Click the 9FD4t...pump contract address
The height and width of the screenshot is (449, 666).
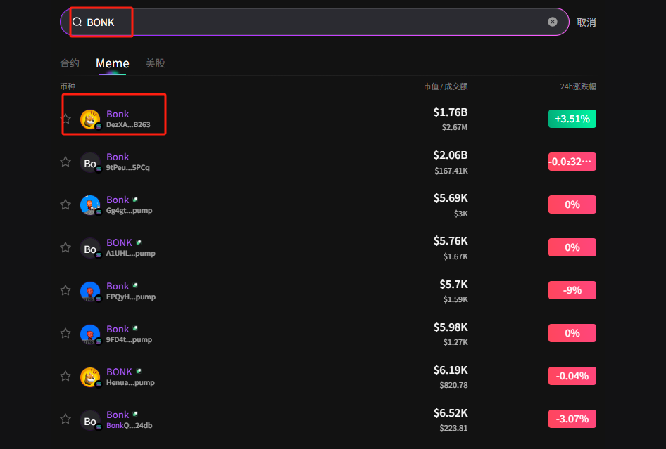click(129, 339)
